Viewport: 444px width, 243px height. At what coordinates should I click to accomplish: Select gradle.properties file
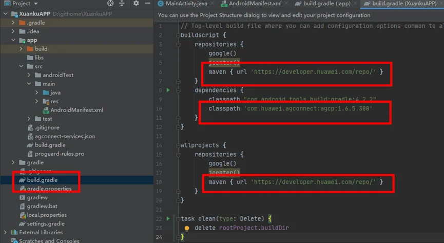tap(49, 189)
